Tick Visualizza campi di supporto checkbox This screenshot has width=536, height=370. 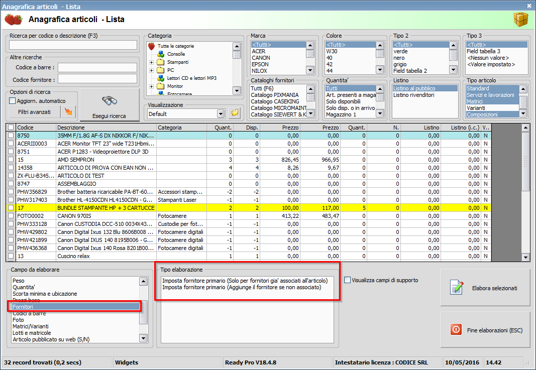pyautogui.click(x=347, y=280)
